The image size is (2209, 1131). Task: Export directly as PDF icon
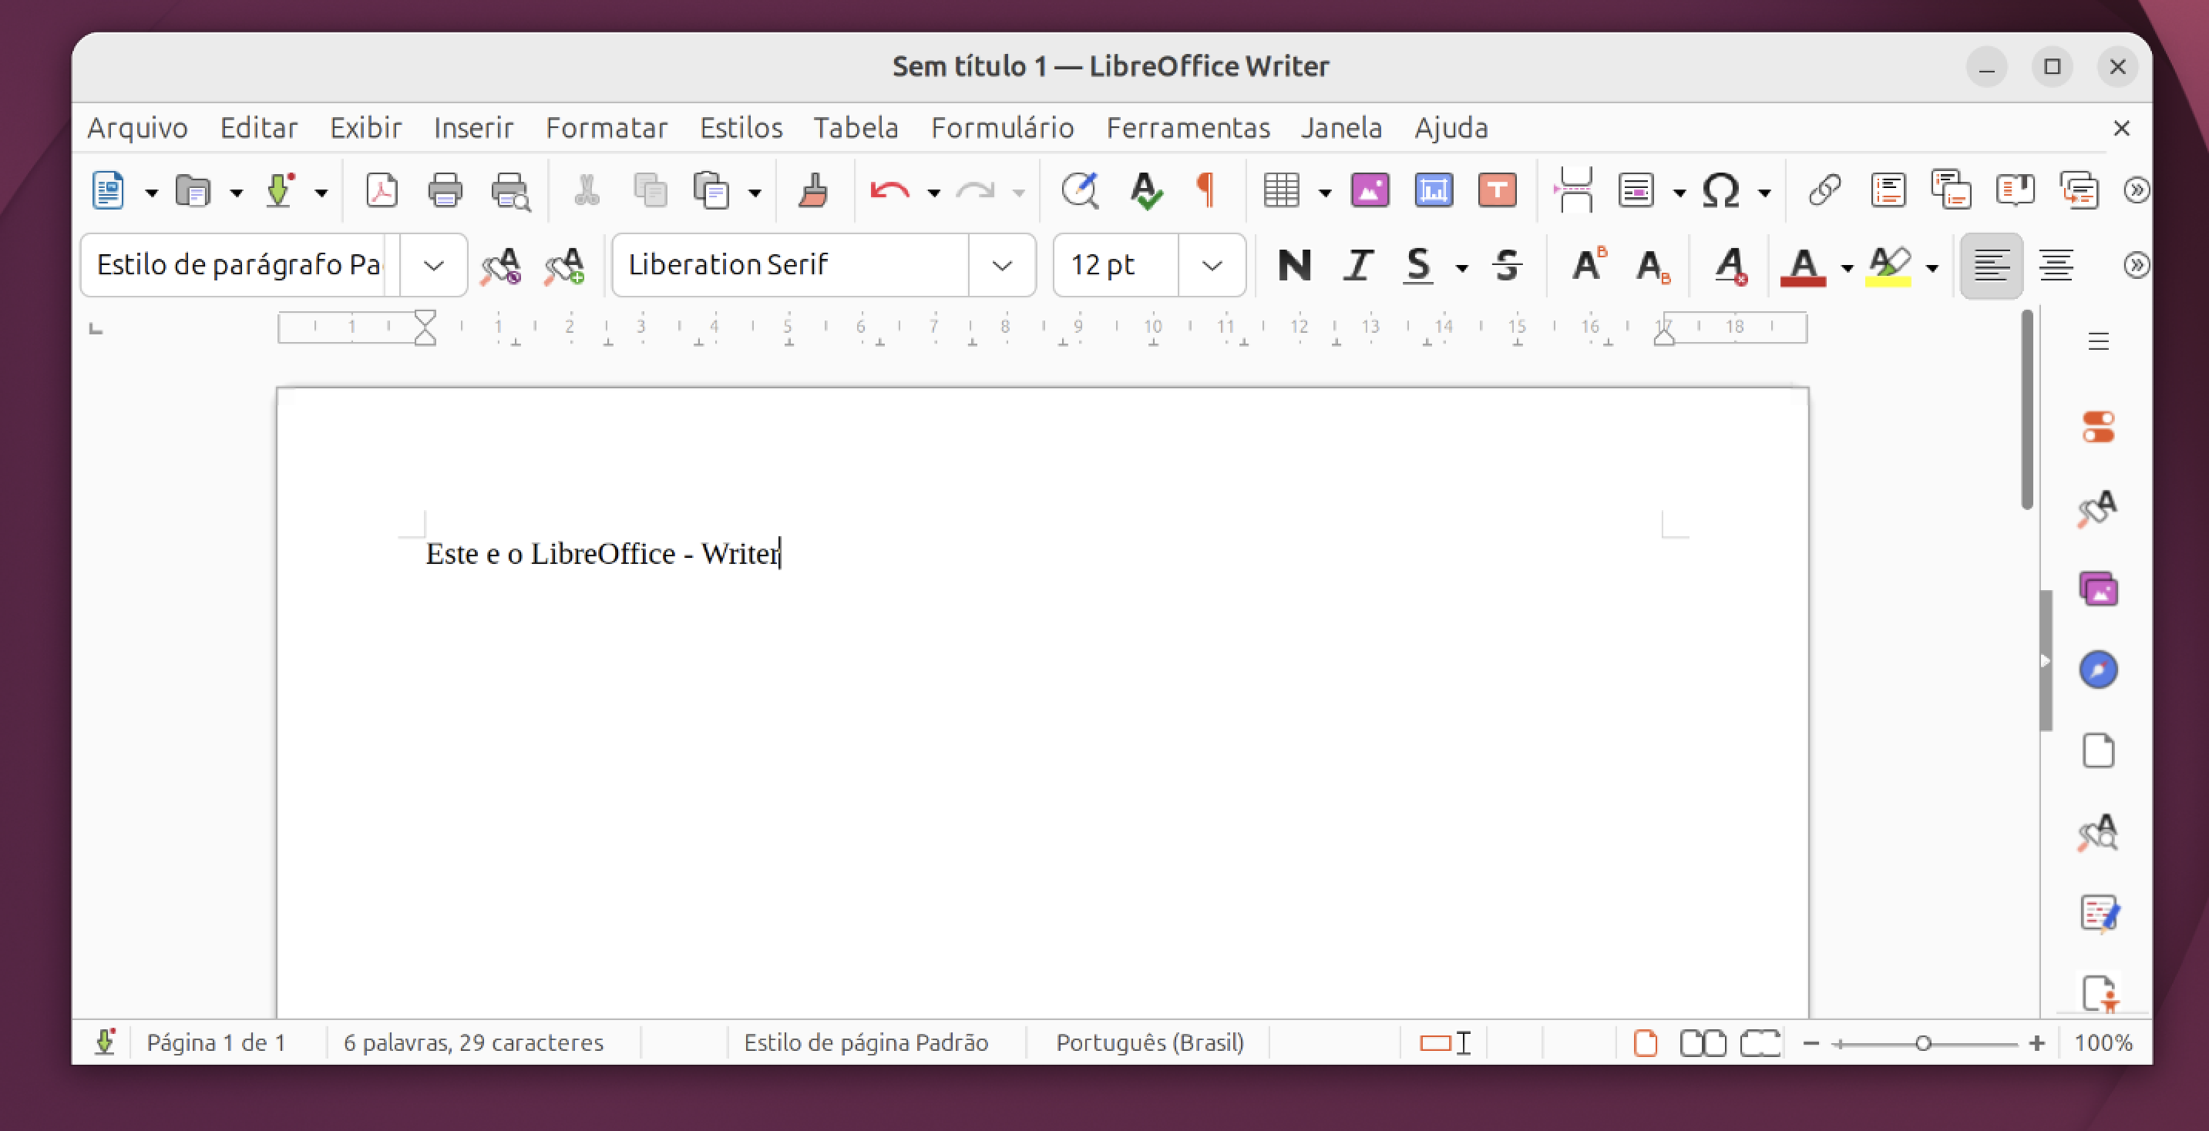(x=382, y=190)
